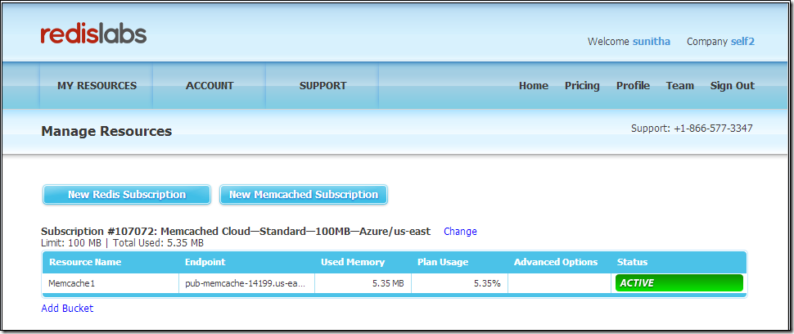
Task: Click the New Redis Subscription button
Action: point(127,194)
